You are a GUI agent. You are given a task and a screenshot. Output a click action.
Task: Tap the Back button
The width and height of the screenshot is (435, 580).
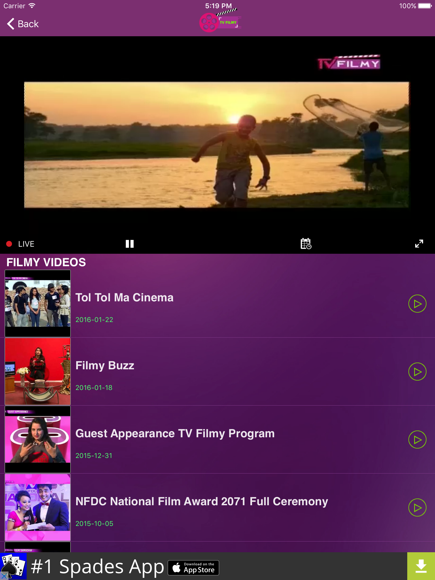[x=23, y=24]
